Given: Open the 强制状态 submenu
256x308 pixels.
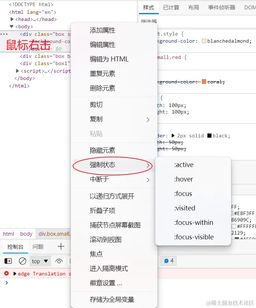Looking at the screenshot, I should click(x=114, y=165).
